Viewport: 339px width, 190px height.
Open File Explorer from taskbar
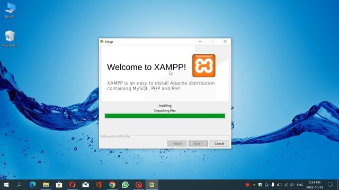pos(46,185)
